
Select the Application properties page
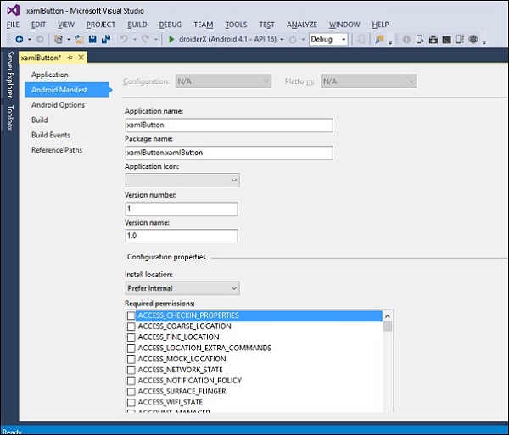(x=50, y=75)
